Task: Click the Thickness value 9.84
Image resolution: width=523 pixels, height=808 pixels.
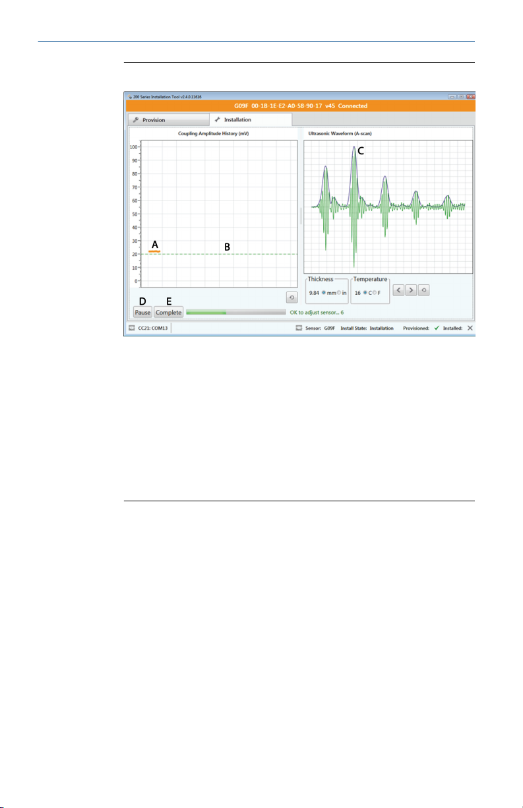Action: [314, 292]
